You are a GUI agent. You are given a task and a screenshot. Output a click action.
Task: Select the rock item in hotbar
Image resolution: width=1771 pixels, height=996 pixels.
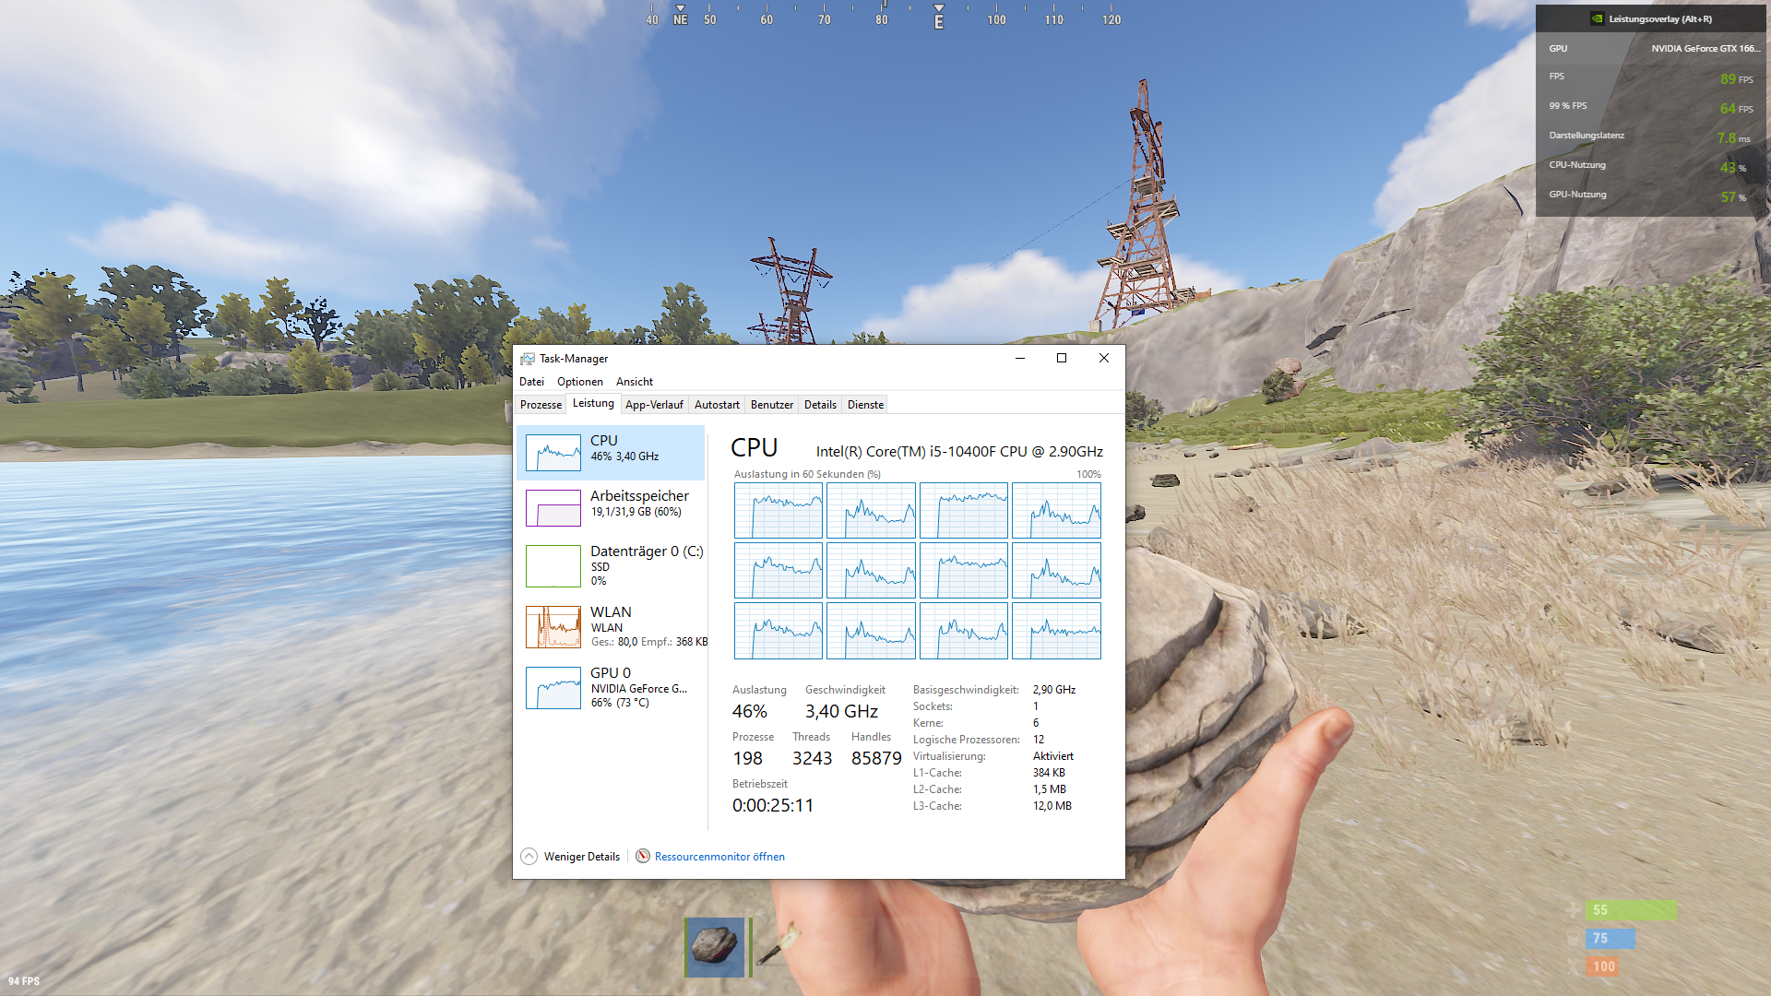714,946
